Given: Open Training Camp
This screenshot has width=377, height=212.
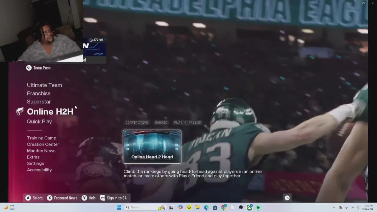Looking at the screenshot, I should [x=42, y=138].
